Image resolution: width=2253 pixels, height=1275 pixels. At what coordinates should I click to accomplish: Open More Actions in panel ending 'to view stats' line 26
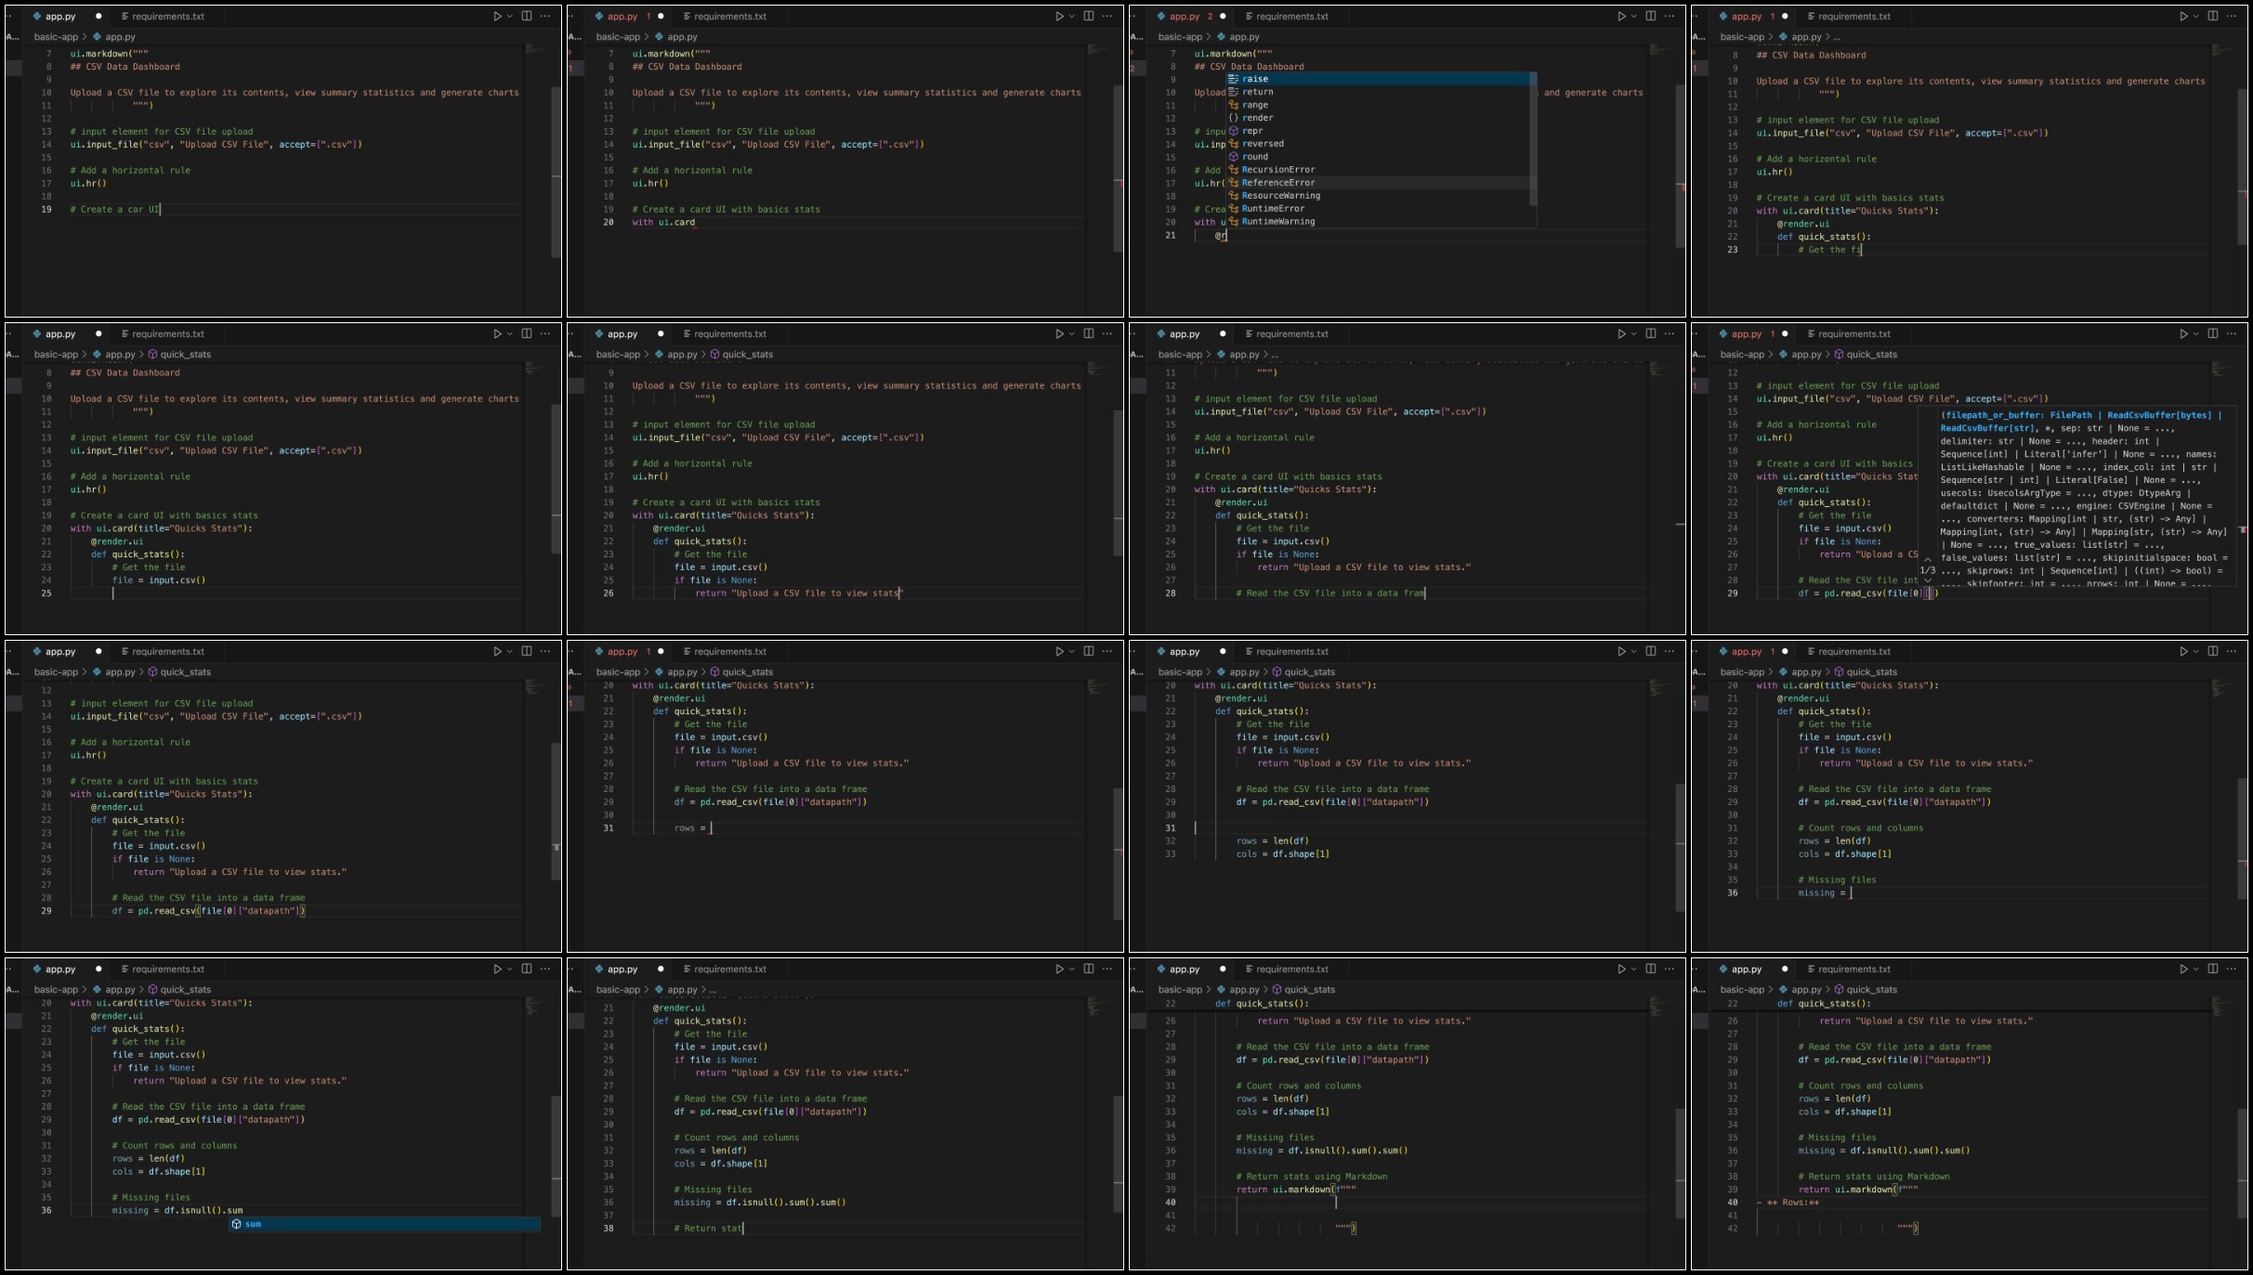tap(1107, 333)
